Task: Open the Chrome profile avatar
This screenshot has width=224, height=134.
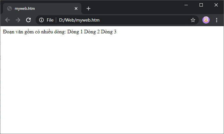Action: click(206, 20)
